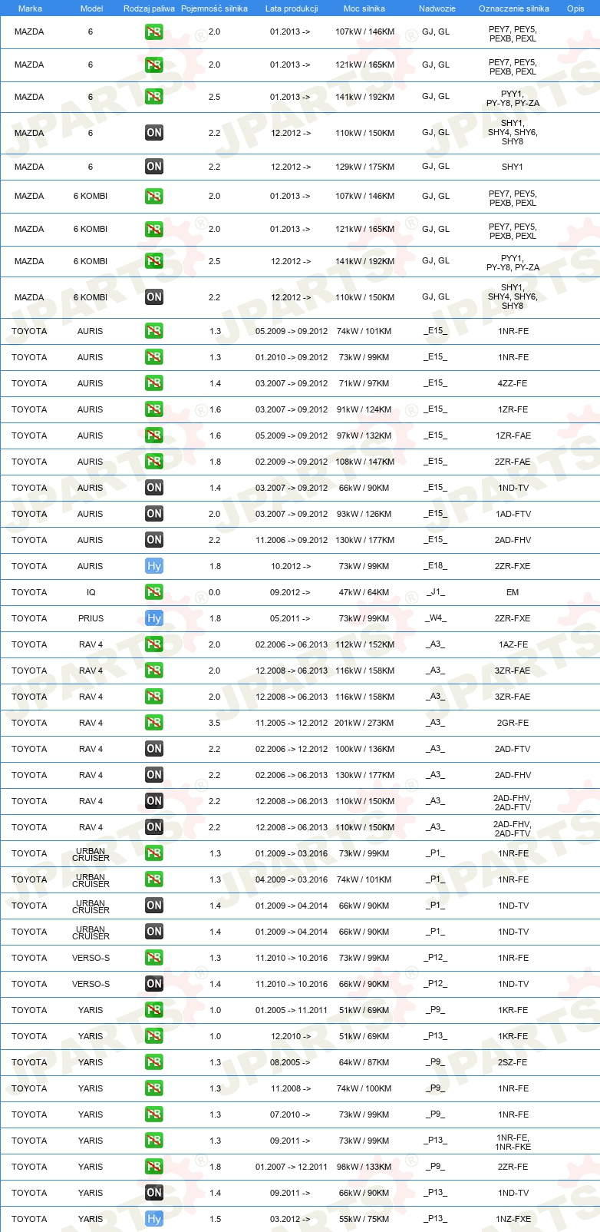Image resolution: width=600 pixels, height=1232 pixels.
Task: Click engine code 1NZ-FXE
Action: [513, 1219]
